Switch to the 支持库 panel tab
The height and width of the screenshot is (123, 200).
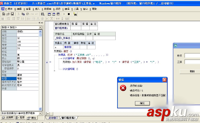[7, 117]
